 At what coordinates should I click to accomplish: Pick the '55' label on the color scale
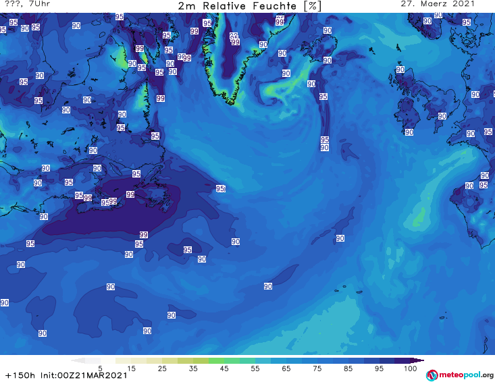click(x=255, y=369)
